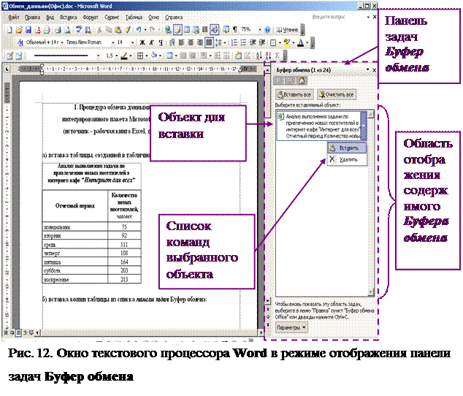
Task: Open Styles and Formatting pane icon
Action: tap(20, 42)
